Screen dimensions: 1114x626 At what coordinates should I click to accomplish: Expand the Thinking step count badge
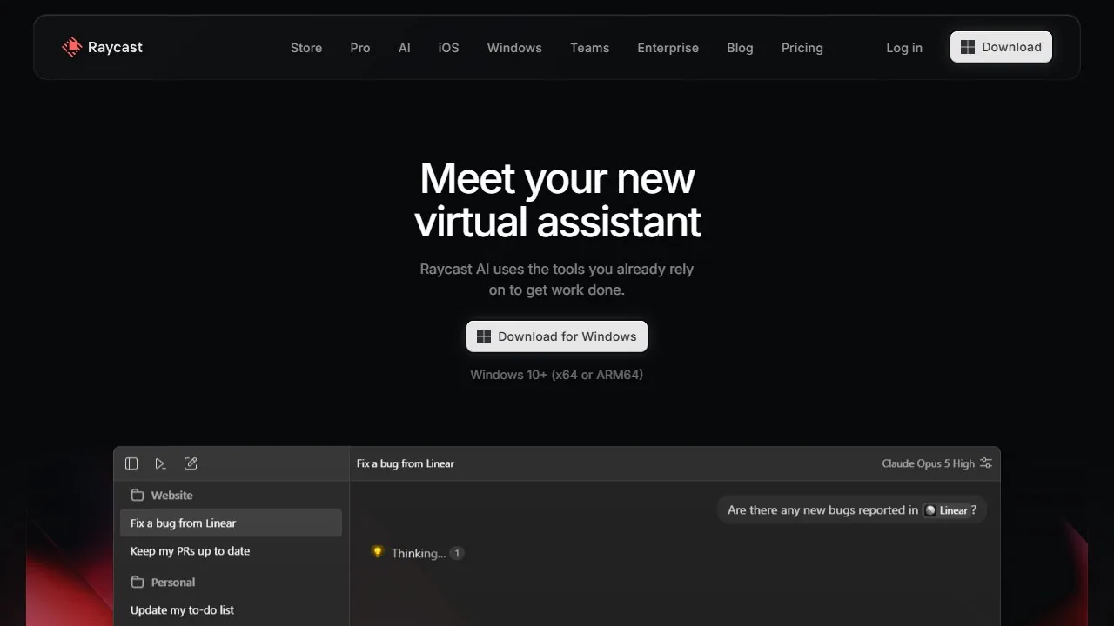pos(457,553)
